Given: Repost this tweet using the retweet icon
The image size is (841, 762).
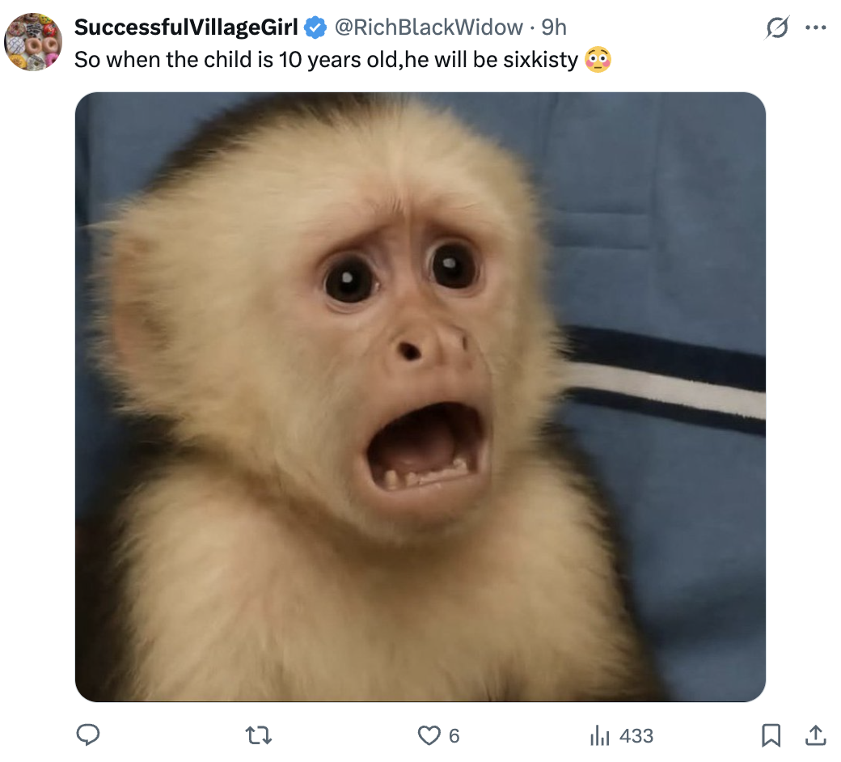Looking at the screenshot, I should 260,734.
